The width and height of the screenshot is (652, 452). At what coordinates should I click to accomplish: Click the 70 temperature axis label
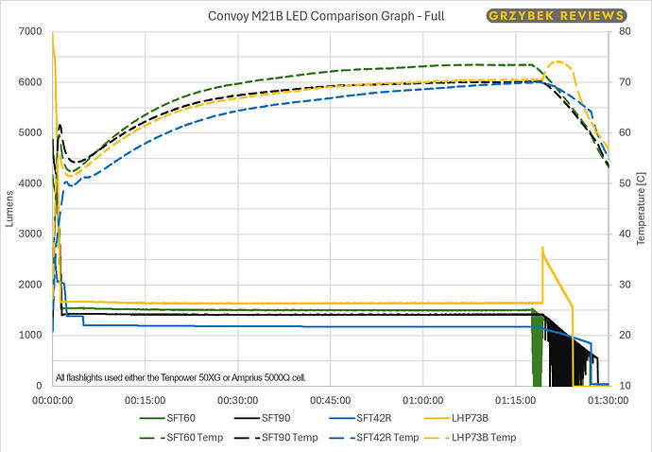(625, 82)
